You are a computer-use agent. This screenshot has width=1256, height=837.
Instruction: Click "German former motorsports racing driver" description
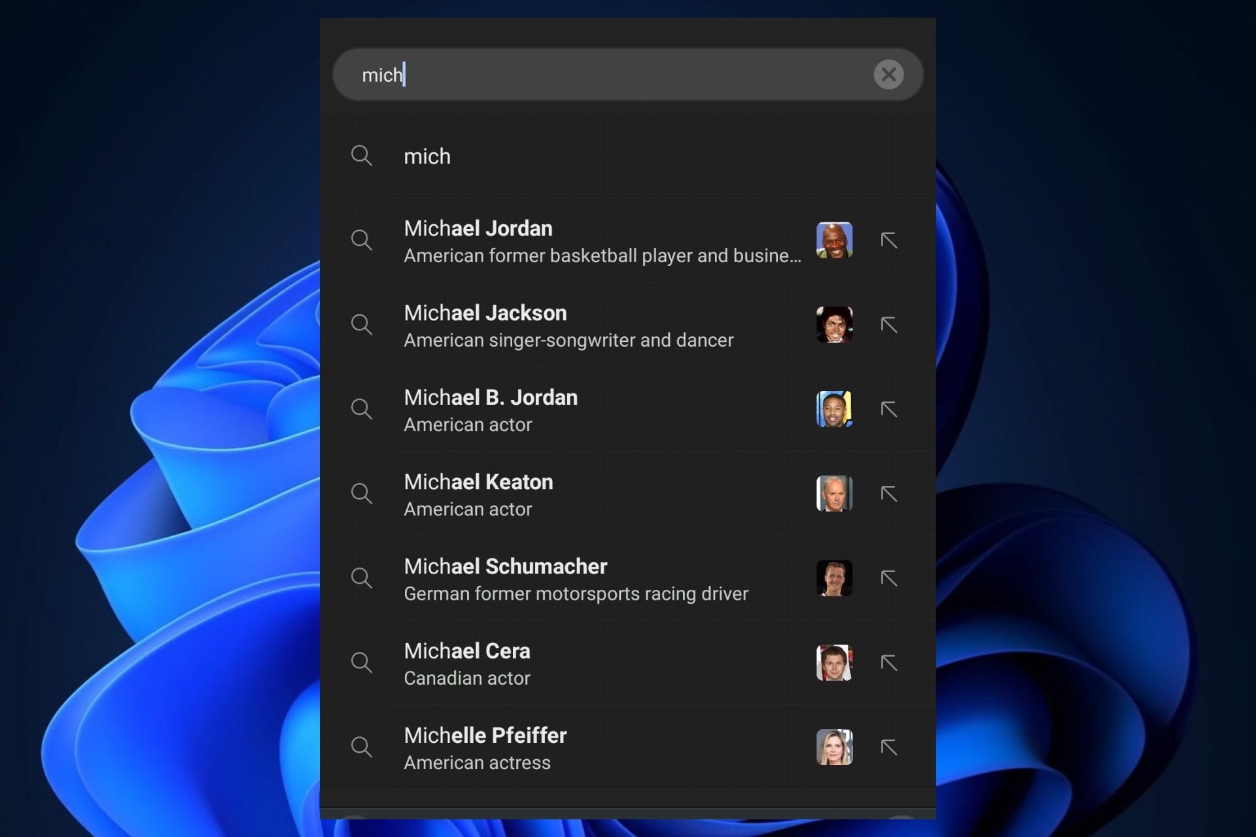click(x=576, y=594)
